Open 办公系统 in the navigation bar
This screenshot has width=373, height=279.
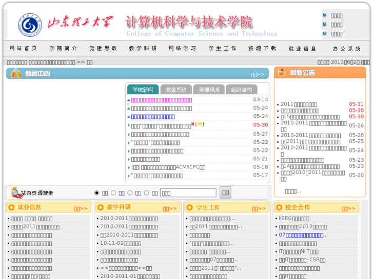click(x=347, y=49)
